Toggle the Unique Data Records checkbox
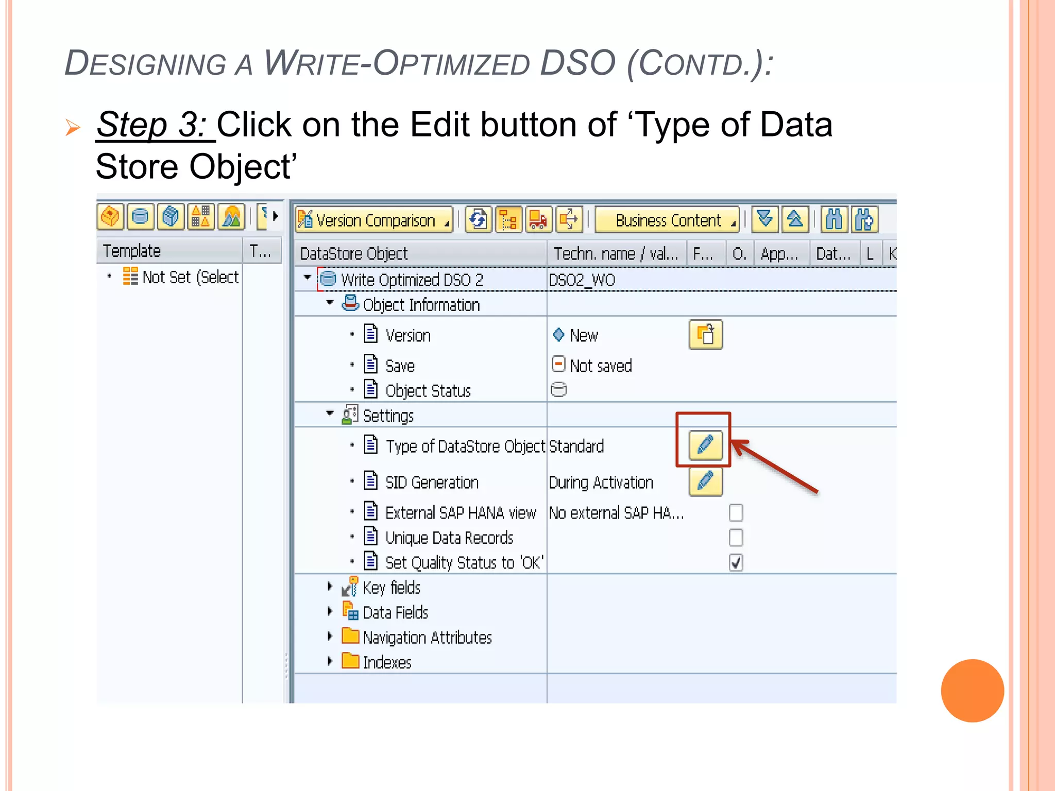This screenshot has height=791, width=1055. (736, 537)
